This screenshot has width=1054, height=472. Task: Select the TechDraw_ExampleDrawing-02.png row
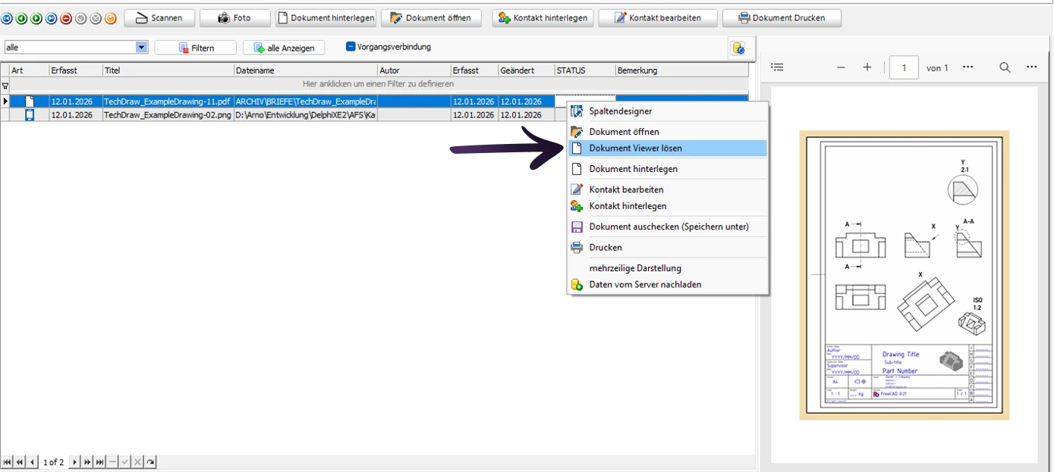click(x=168, y=115)
